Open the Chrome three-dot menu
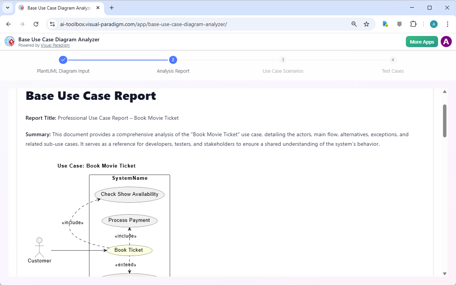The width and height of the screenshot is (456, 285). 448,24
